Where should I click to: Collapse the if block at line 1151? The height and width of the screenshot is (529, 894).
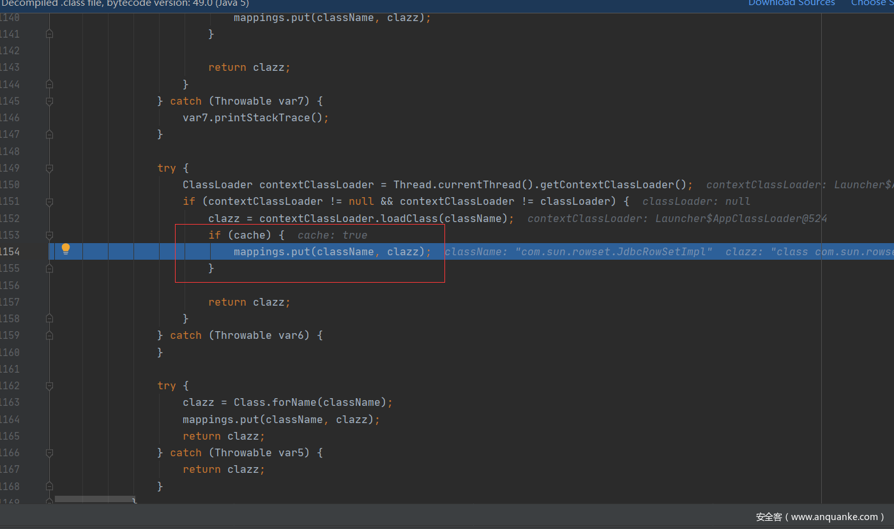(x=49, y=201)
